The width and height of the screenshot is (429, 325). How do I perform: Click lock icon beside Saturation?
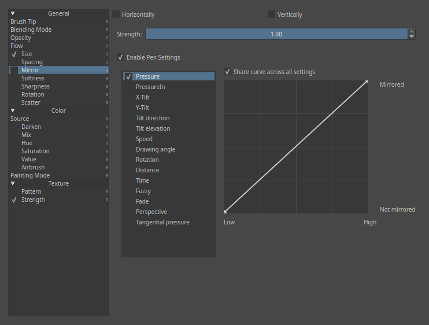pos(107,152)
